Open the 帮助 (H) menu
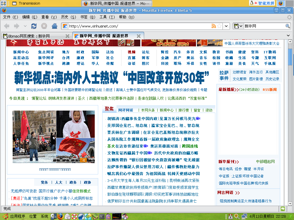Viewport: 294px width, 220px height. 127,17
